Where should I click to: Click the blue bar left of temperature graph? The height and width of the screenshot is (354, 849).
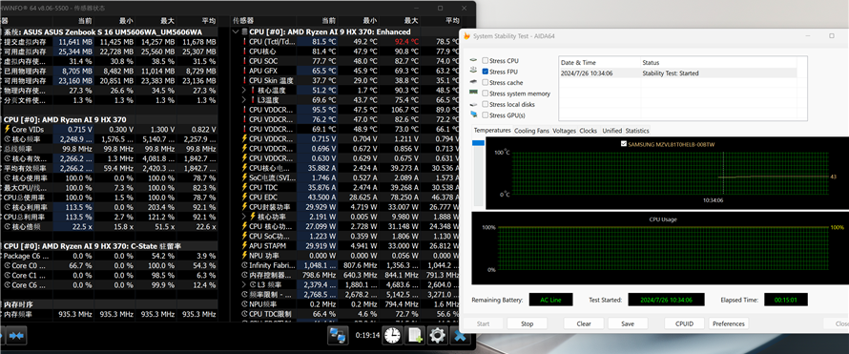[x=479, y=143]
